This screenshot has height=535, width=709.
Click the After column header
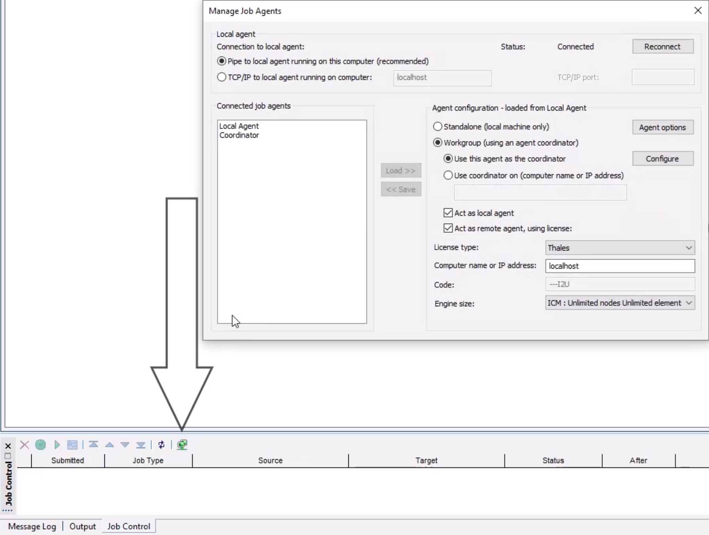pyautogui.click(x=639, y=460)
